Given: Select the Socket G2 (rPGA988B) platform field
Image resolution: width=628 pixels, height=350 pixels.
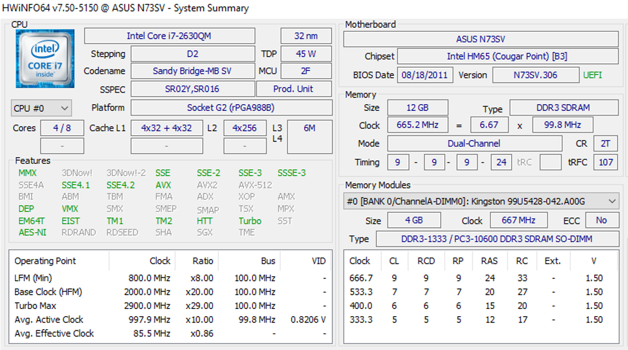Looking at the screenshot, I should [x=232, y=108].
